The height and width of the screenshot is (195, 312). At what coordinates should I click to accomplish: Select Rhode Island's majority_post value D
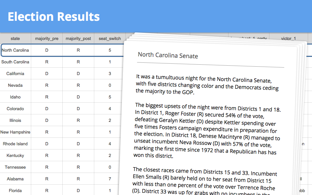click(78, 144)
